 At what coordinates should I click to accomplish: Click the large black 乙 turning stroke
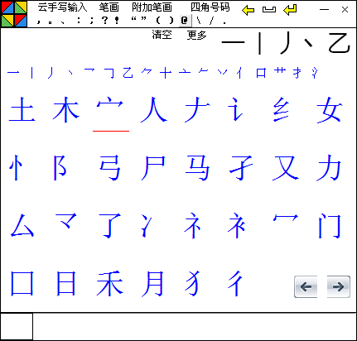point(340,43)
